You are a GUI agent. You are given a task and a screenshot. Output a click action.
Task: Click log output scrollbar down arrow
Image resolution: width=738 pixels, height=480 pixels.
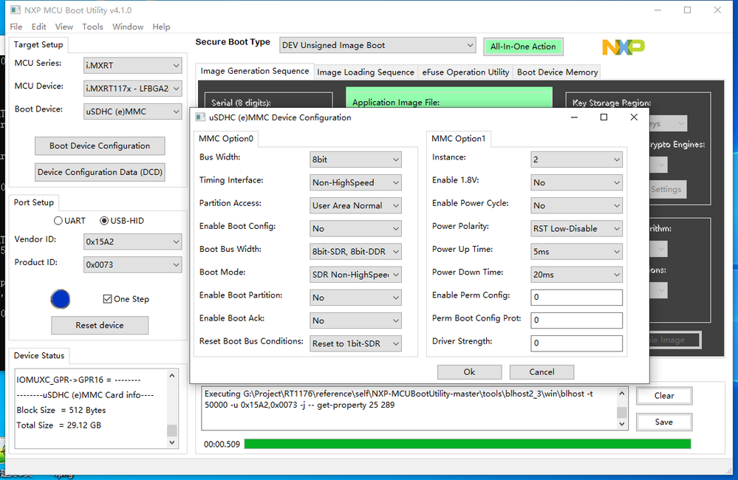622,424
